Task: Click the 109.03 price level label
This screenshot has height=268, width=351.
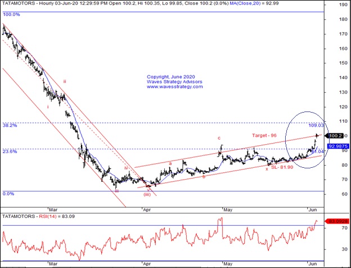Action: tap(316, 125)
